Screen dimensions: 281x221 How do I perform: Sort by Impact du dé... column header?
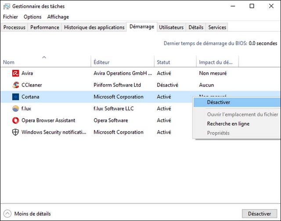pos(217,62)
